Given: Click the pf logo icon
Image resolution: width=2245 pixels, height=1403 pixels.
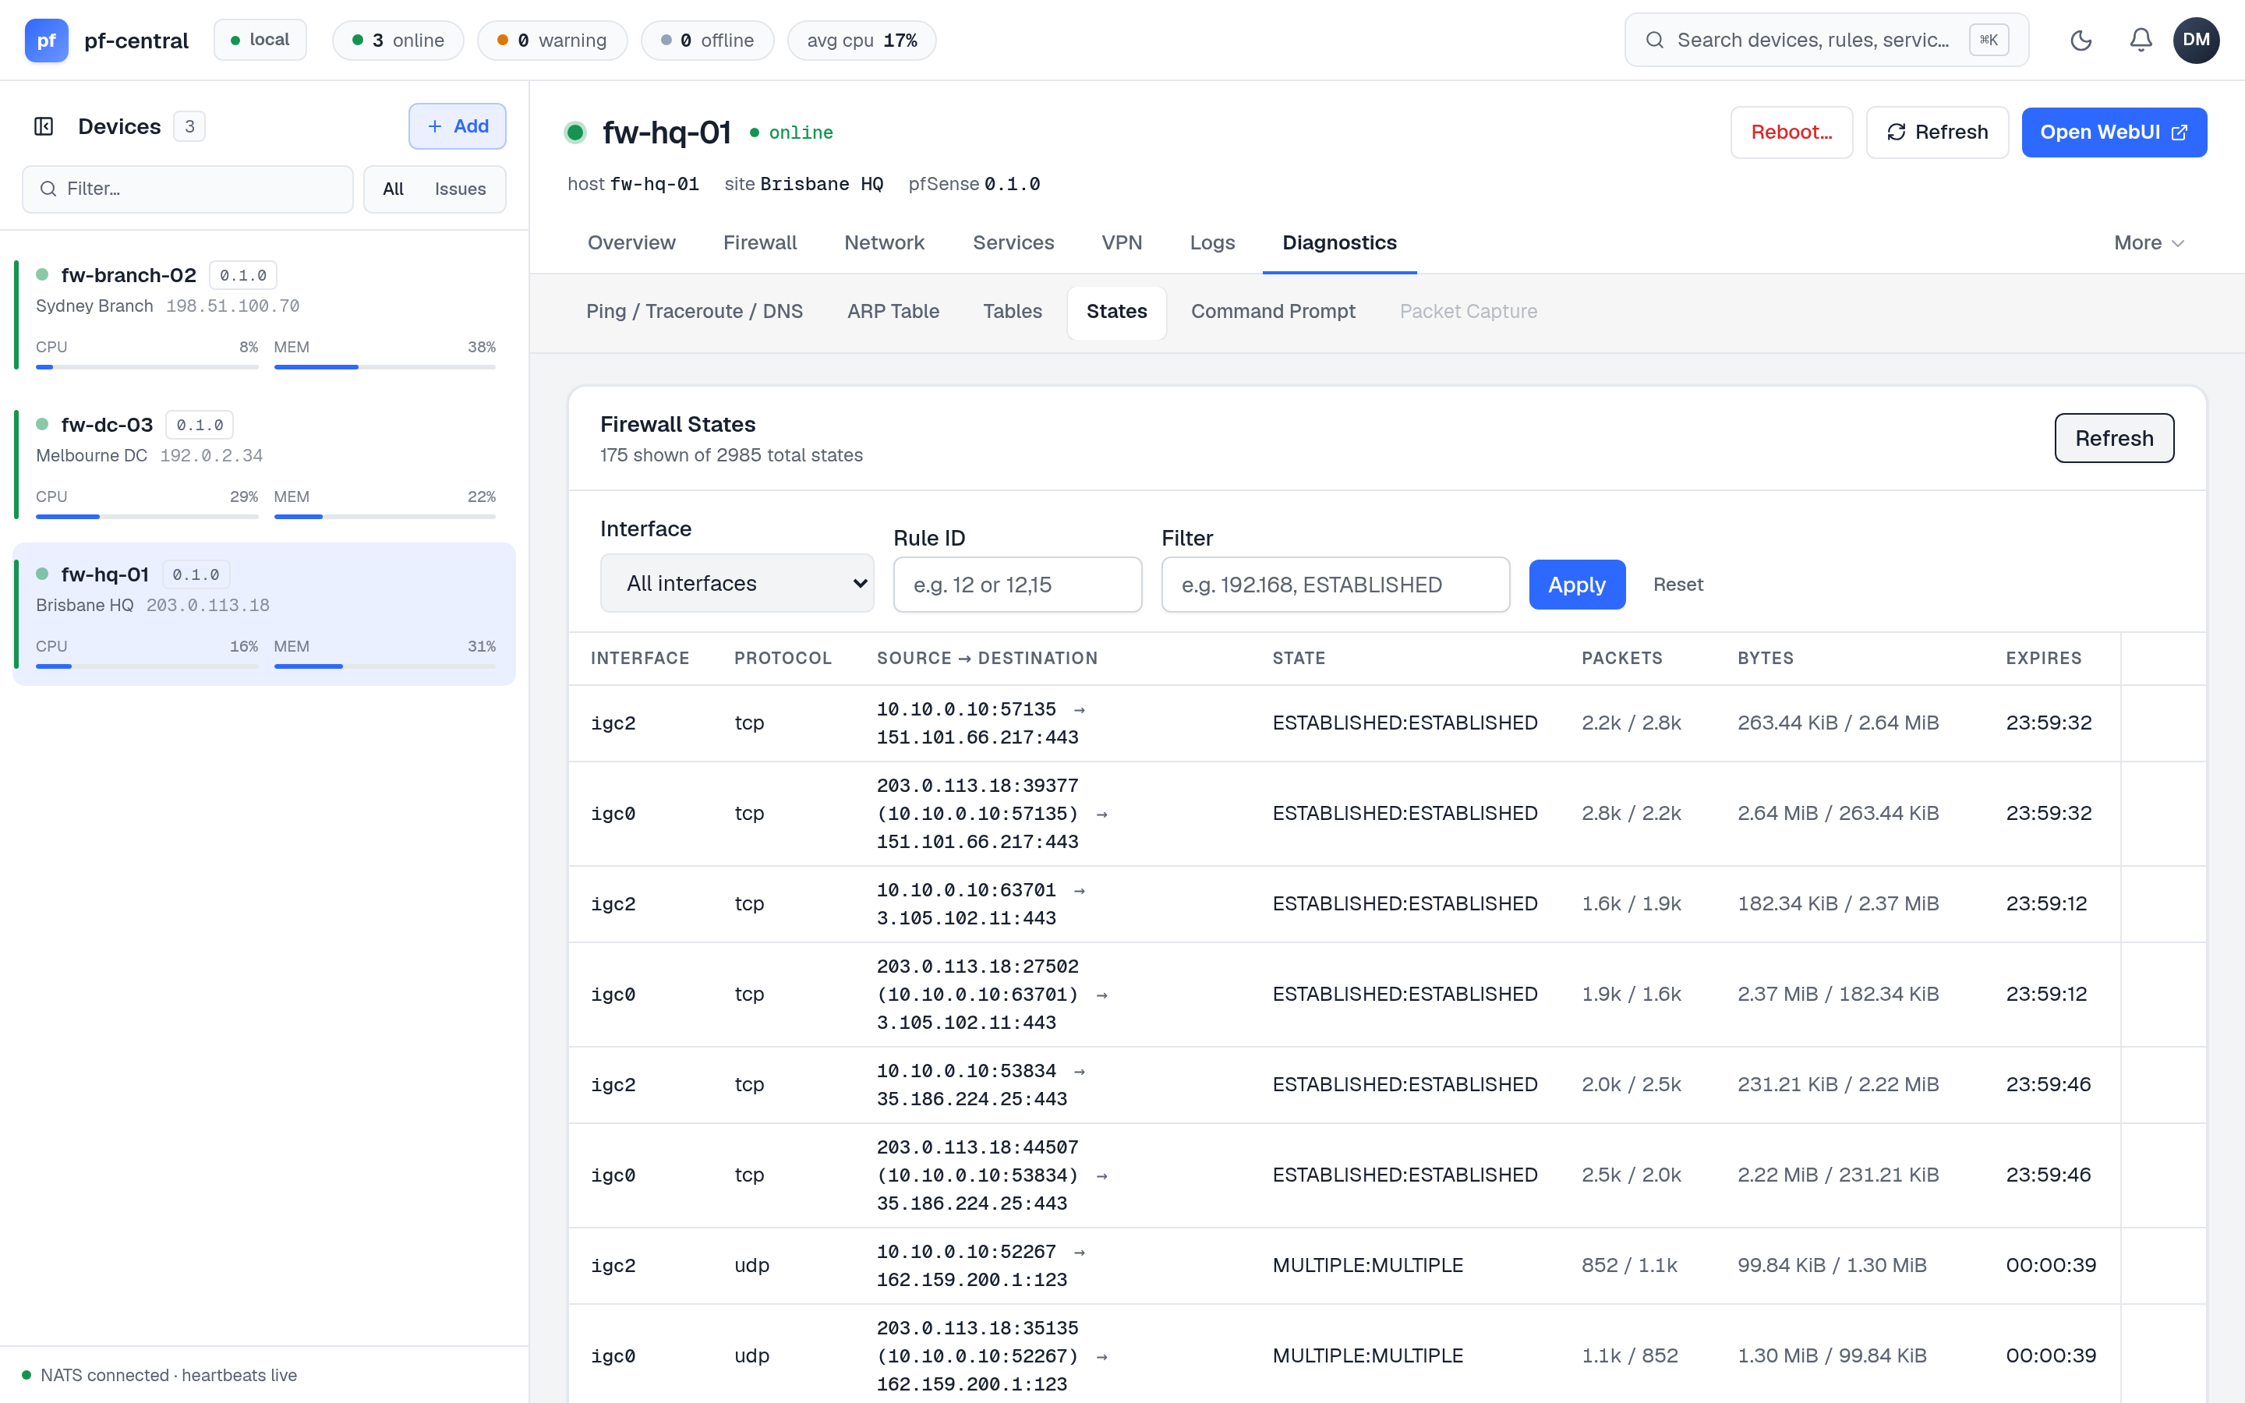Looking at the screenshot, I should click(x=47, y=40).
